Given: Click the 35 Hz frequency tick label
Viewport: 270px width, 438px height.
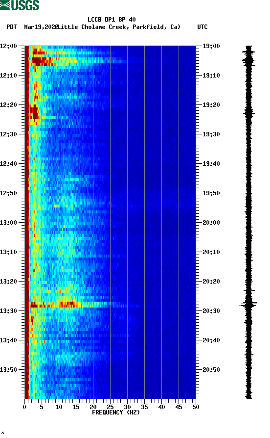Looking at the screenshot, I should (144, 407).
